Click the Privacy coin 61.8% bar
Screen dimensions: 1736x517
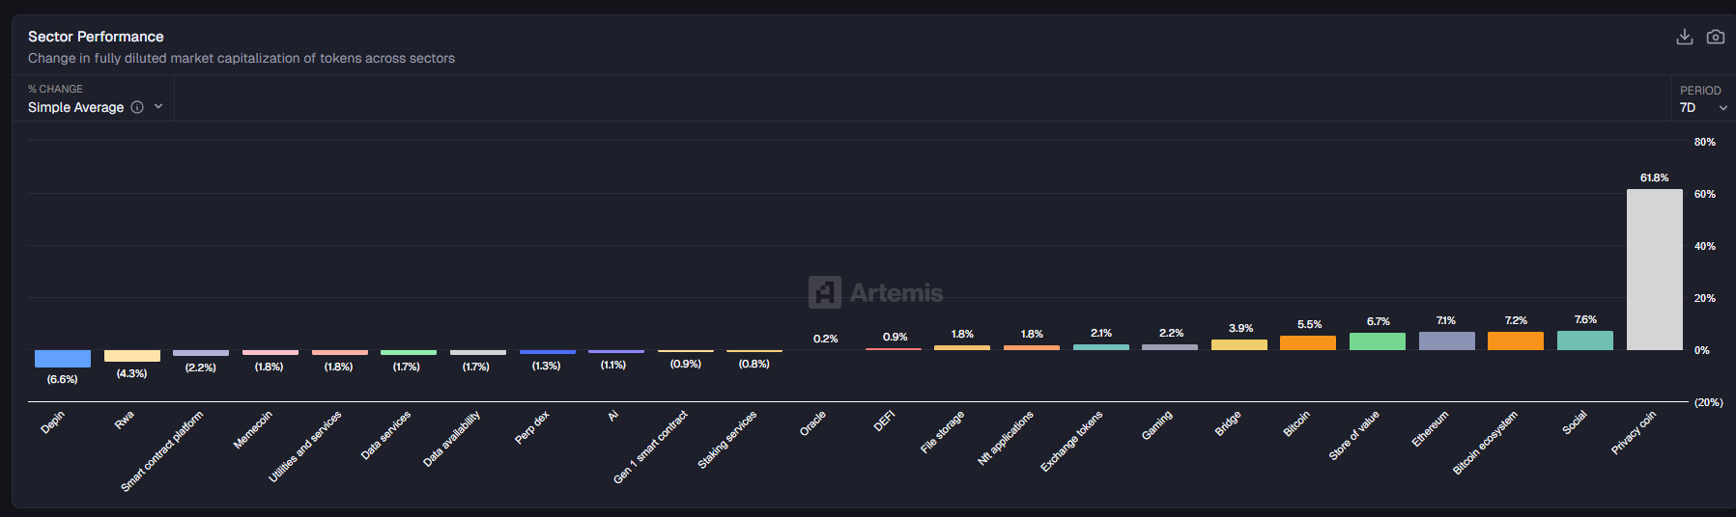coord(1654,269)
